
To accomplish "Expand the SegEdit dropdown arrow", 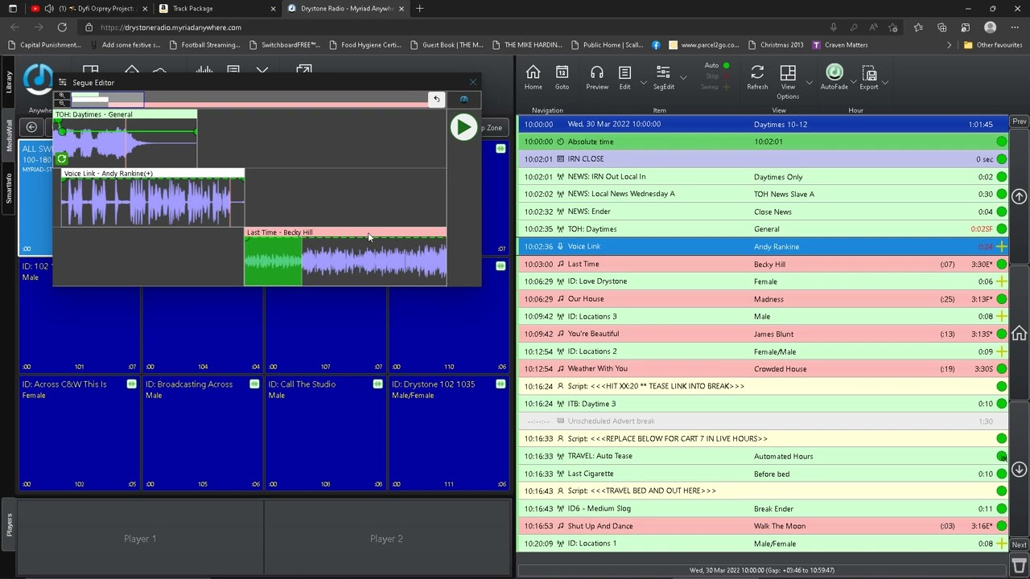I will point(683,79).
